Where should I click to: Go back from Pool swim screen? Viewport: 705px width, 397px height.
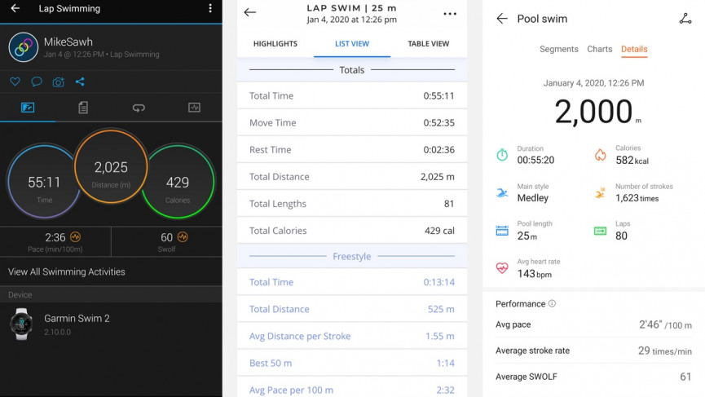tap(502, 19)
